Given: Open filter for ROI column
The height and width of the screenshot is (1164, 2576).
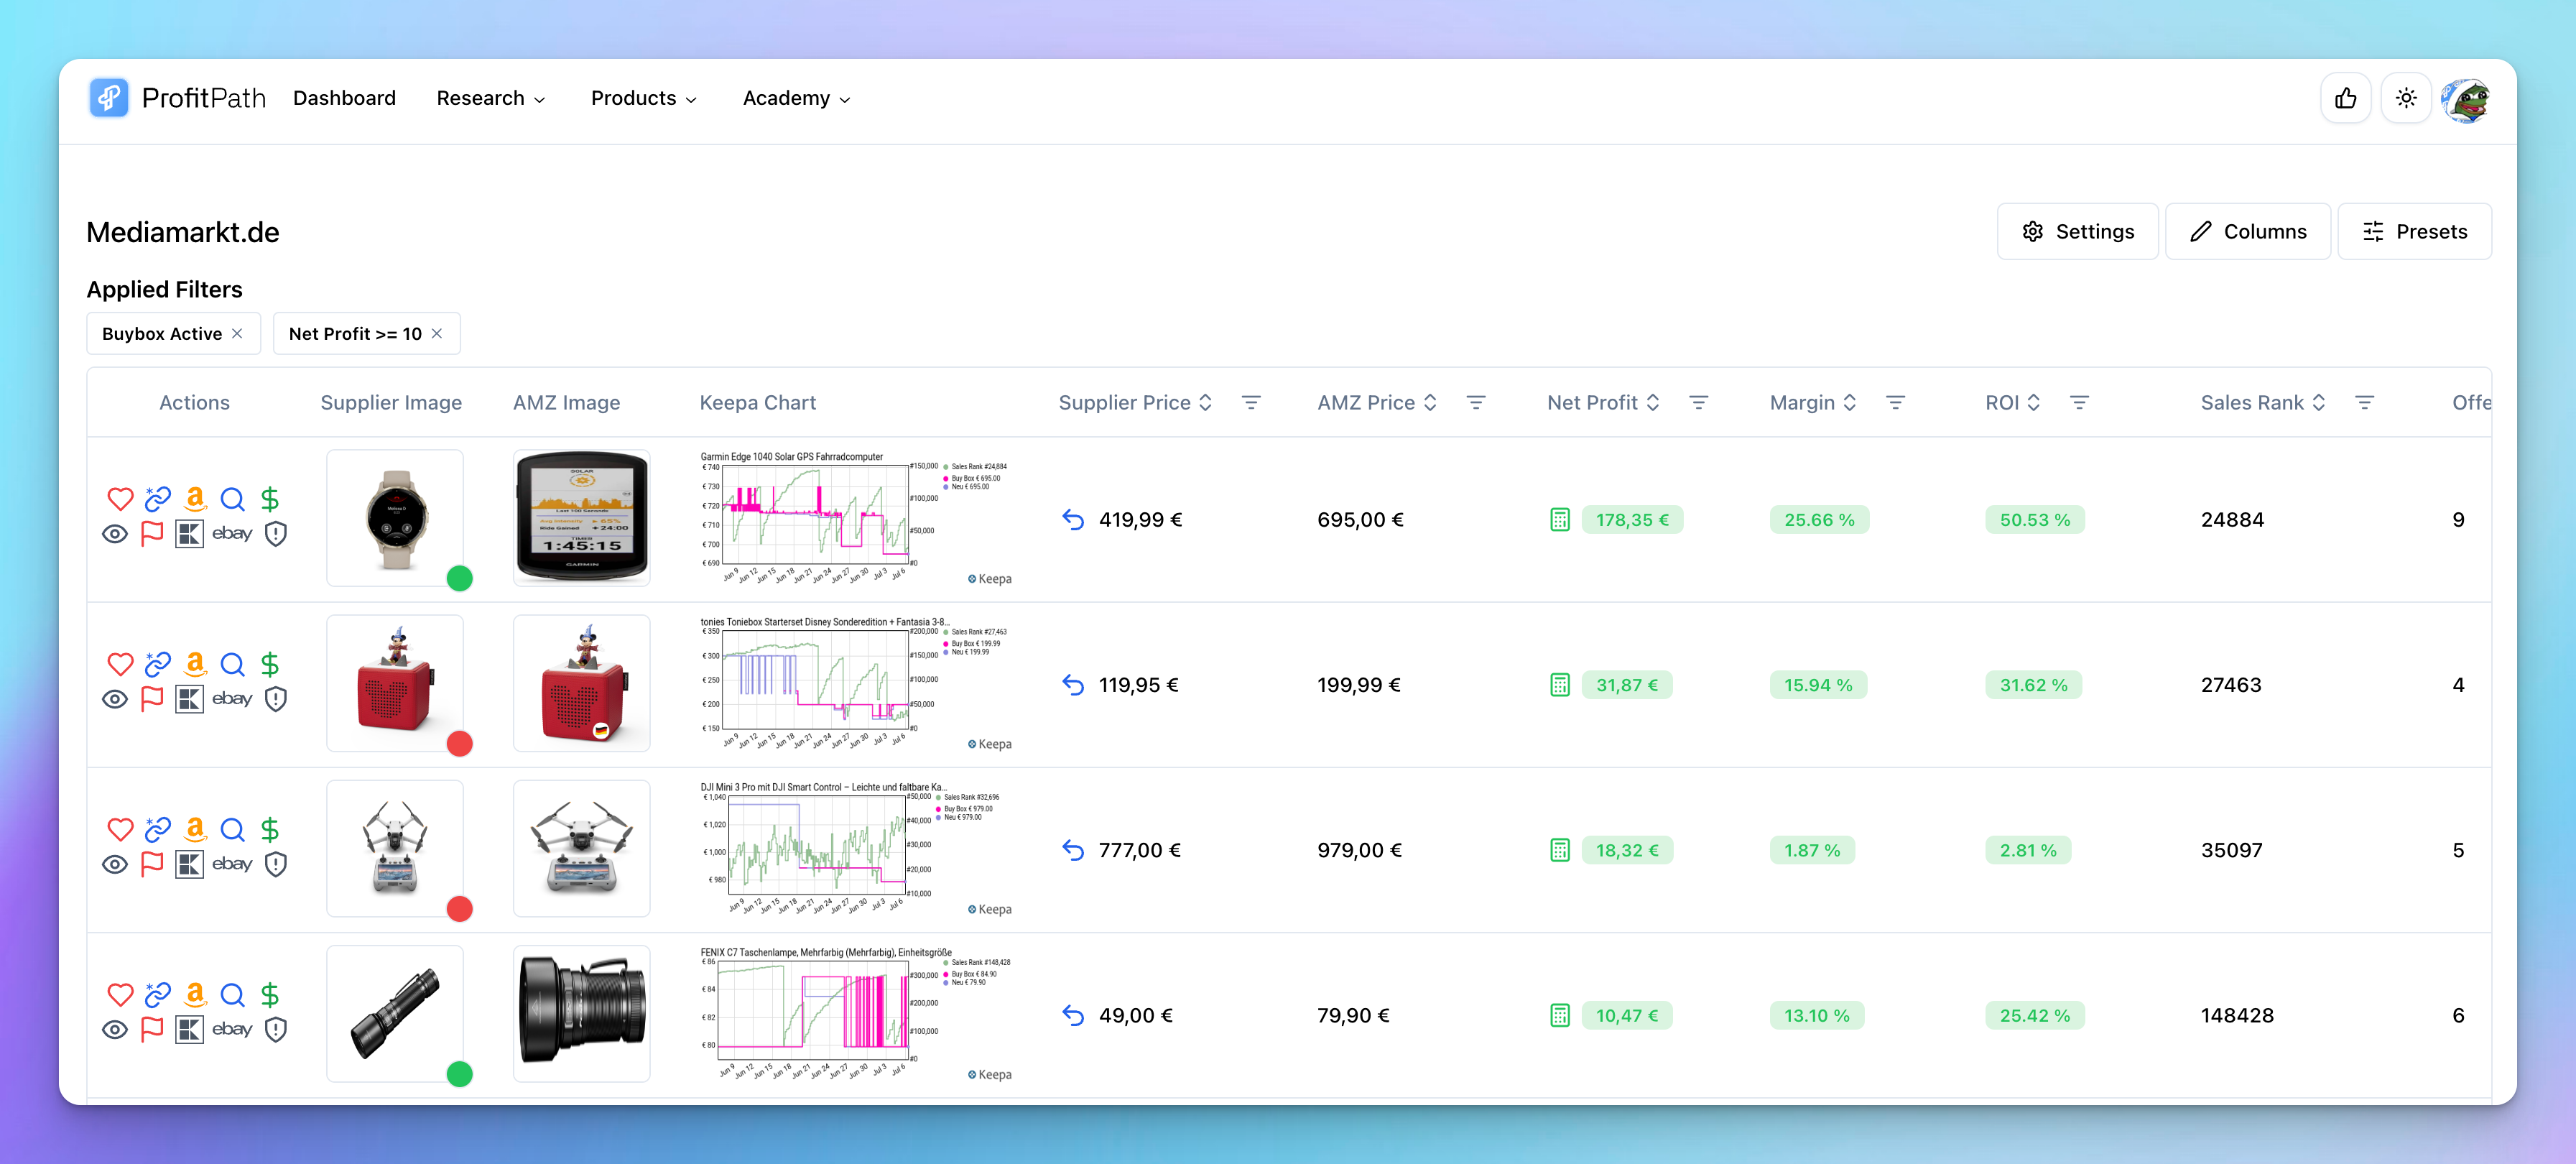Looking at the screenshot, I should click(2080, 403).
